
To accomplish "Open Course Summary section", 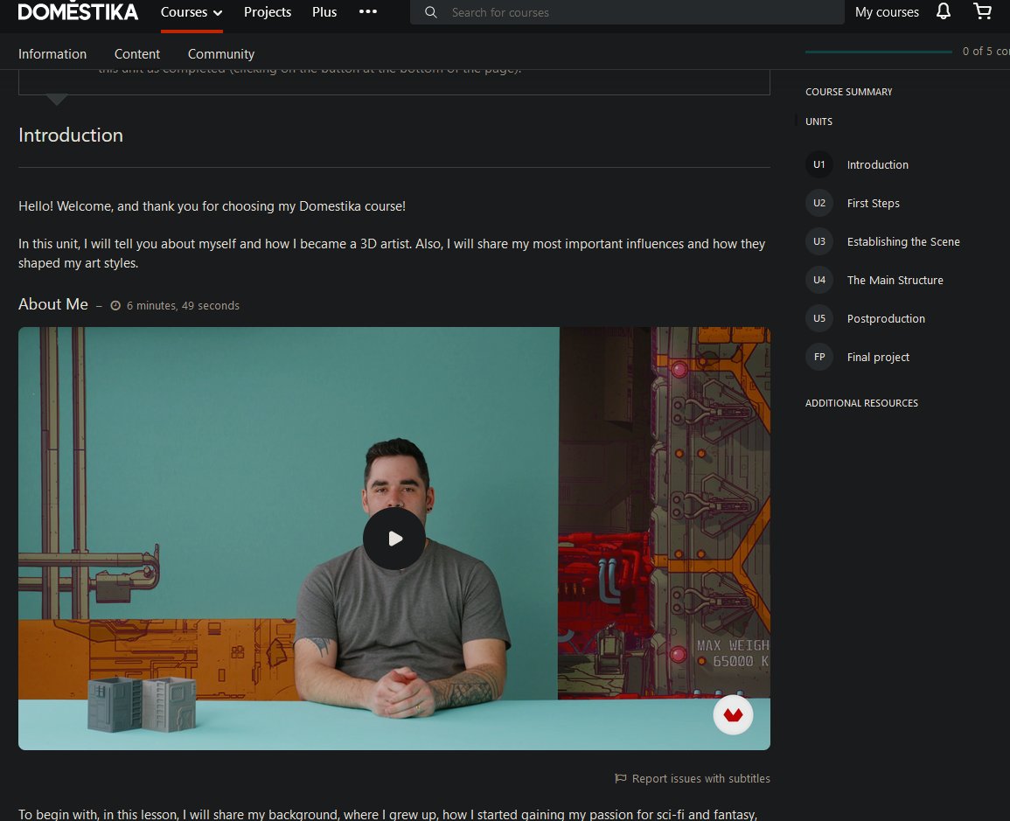I will [848, 92].
